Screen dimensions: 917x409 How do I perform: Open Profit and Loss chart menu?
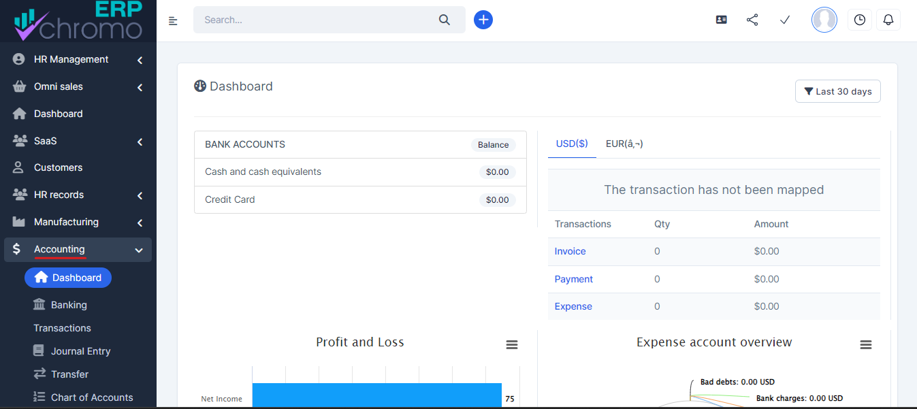(x=512, y=345)
